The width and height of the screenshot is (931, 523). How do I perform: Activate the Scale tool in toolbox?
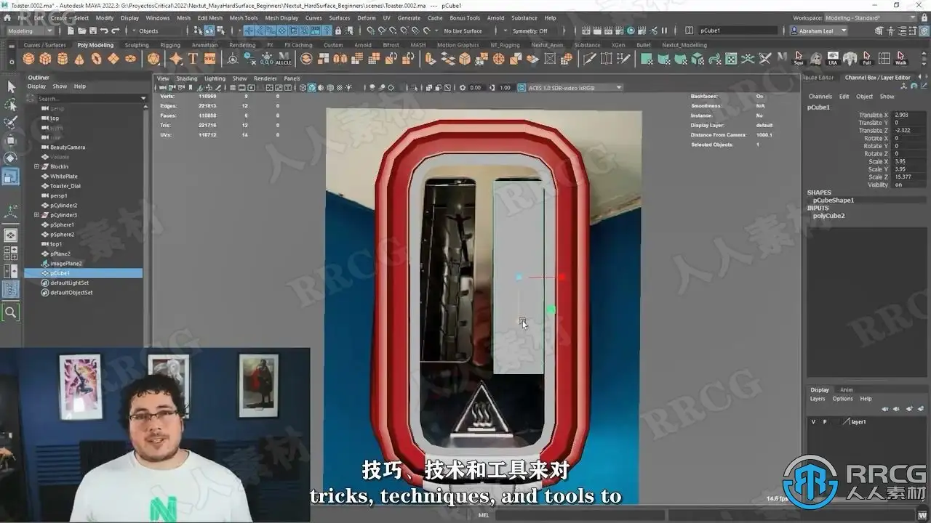11,177
